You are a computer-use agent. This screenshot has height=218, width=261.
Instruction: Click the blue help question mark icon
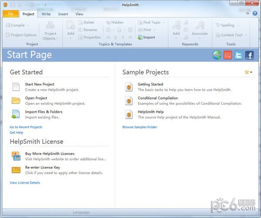pos(254,14)
